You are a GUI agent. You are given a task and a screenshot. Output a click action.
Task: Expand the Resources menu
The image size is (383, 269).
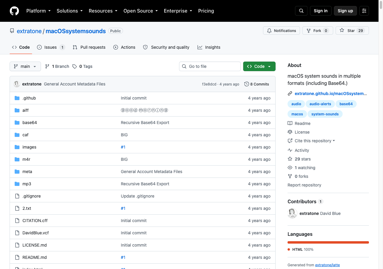(103, 11)
